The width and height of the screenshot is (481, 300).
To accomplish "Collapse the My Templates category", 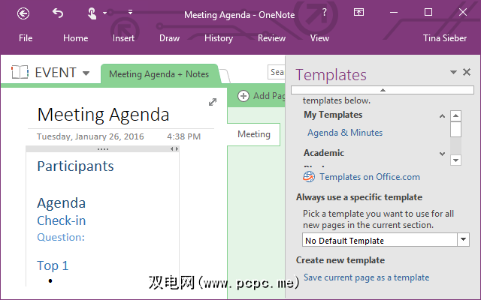I will point(440,115).
